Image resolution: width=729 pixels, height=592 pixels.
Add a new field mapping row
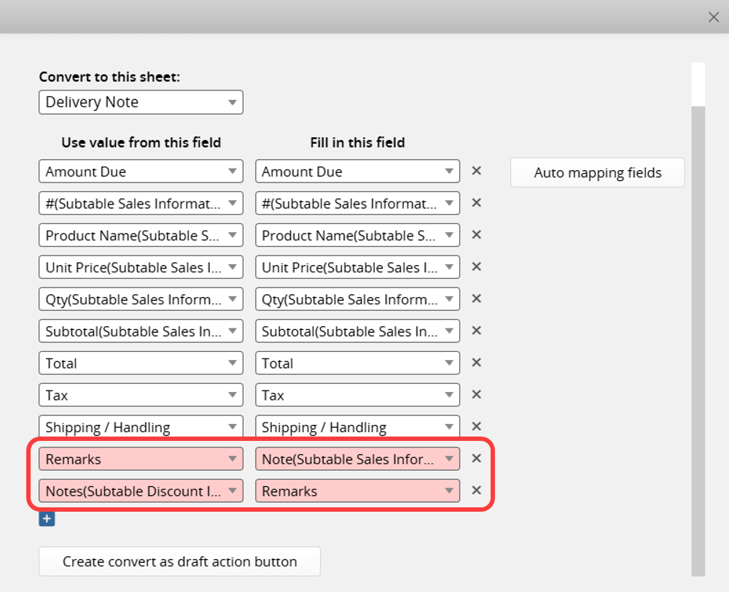(x=47, y=518)
